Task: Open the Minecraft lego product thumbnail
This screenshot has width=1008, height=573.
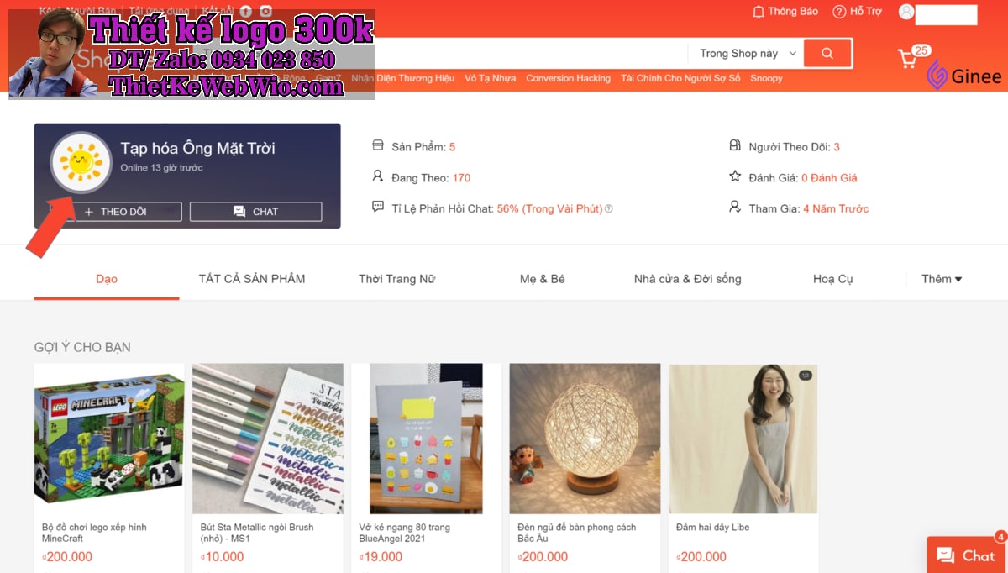Action: click(109, 439)
